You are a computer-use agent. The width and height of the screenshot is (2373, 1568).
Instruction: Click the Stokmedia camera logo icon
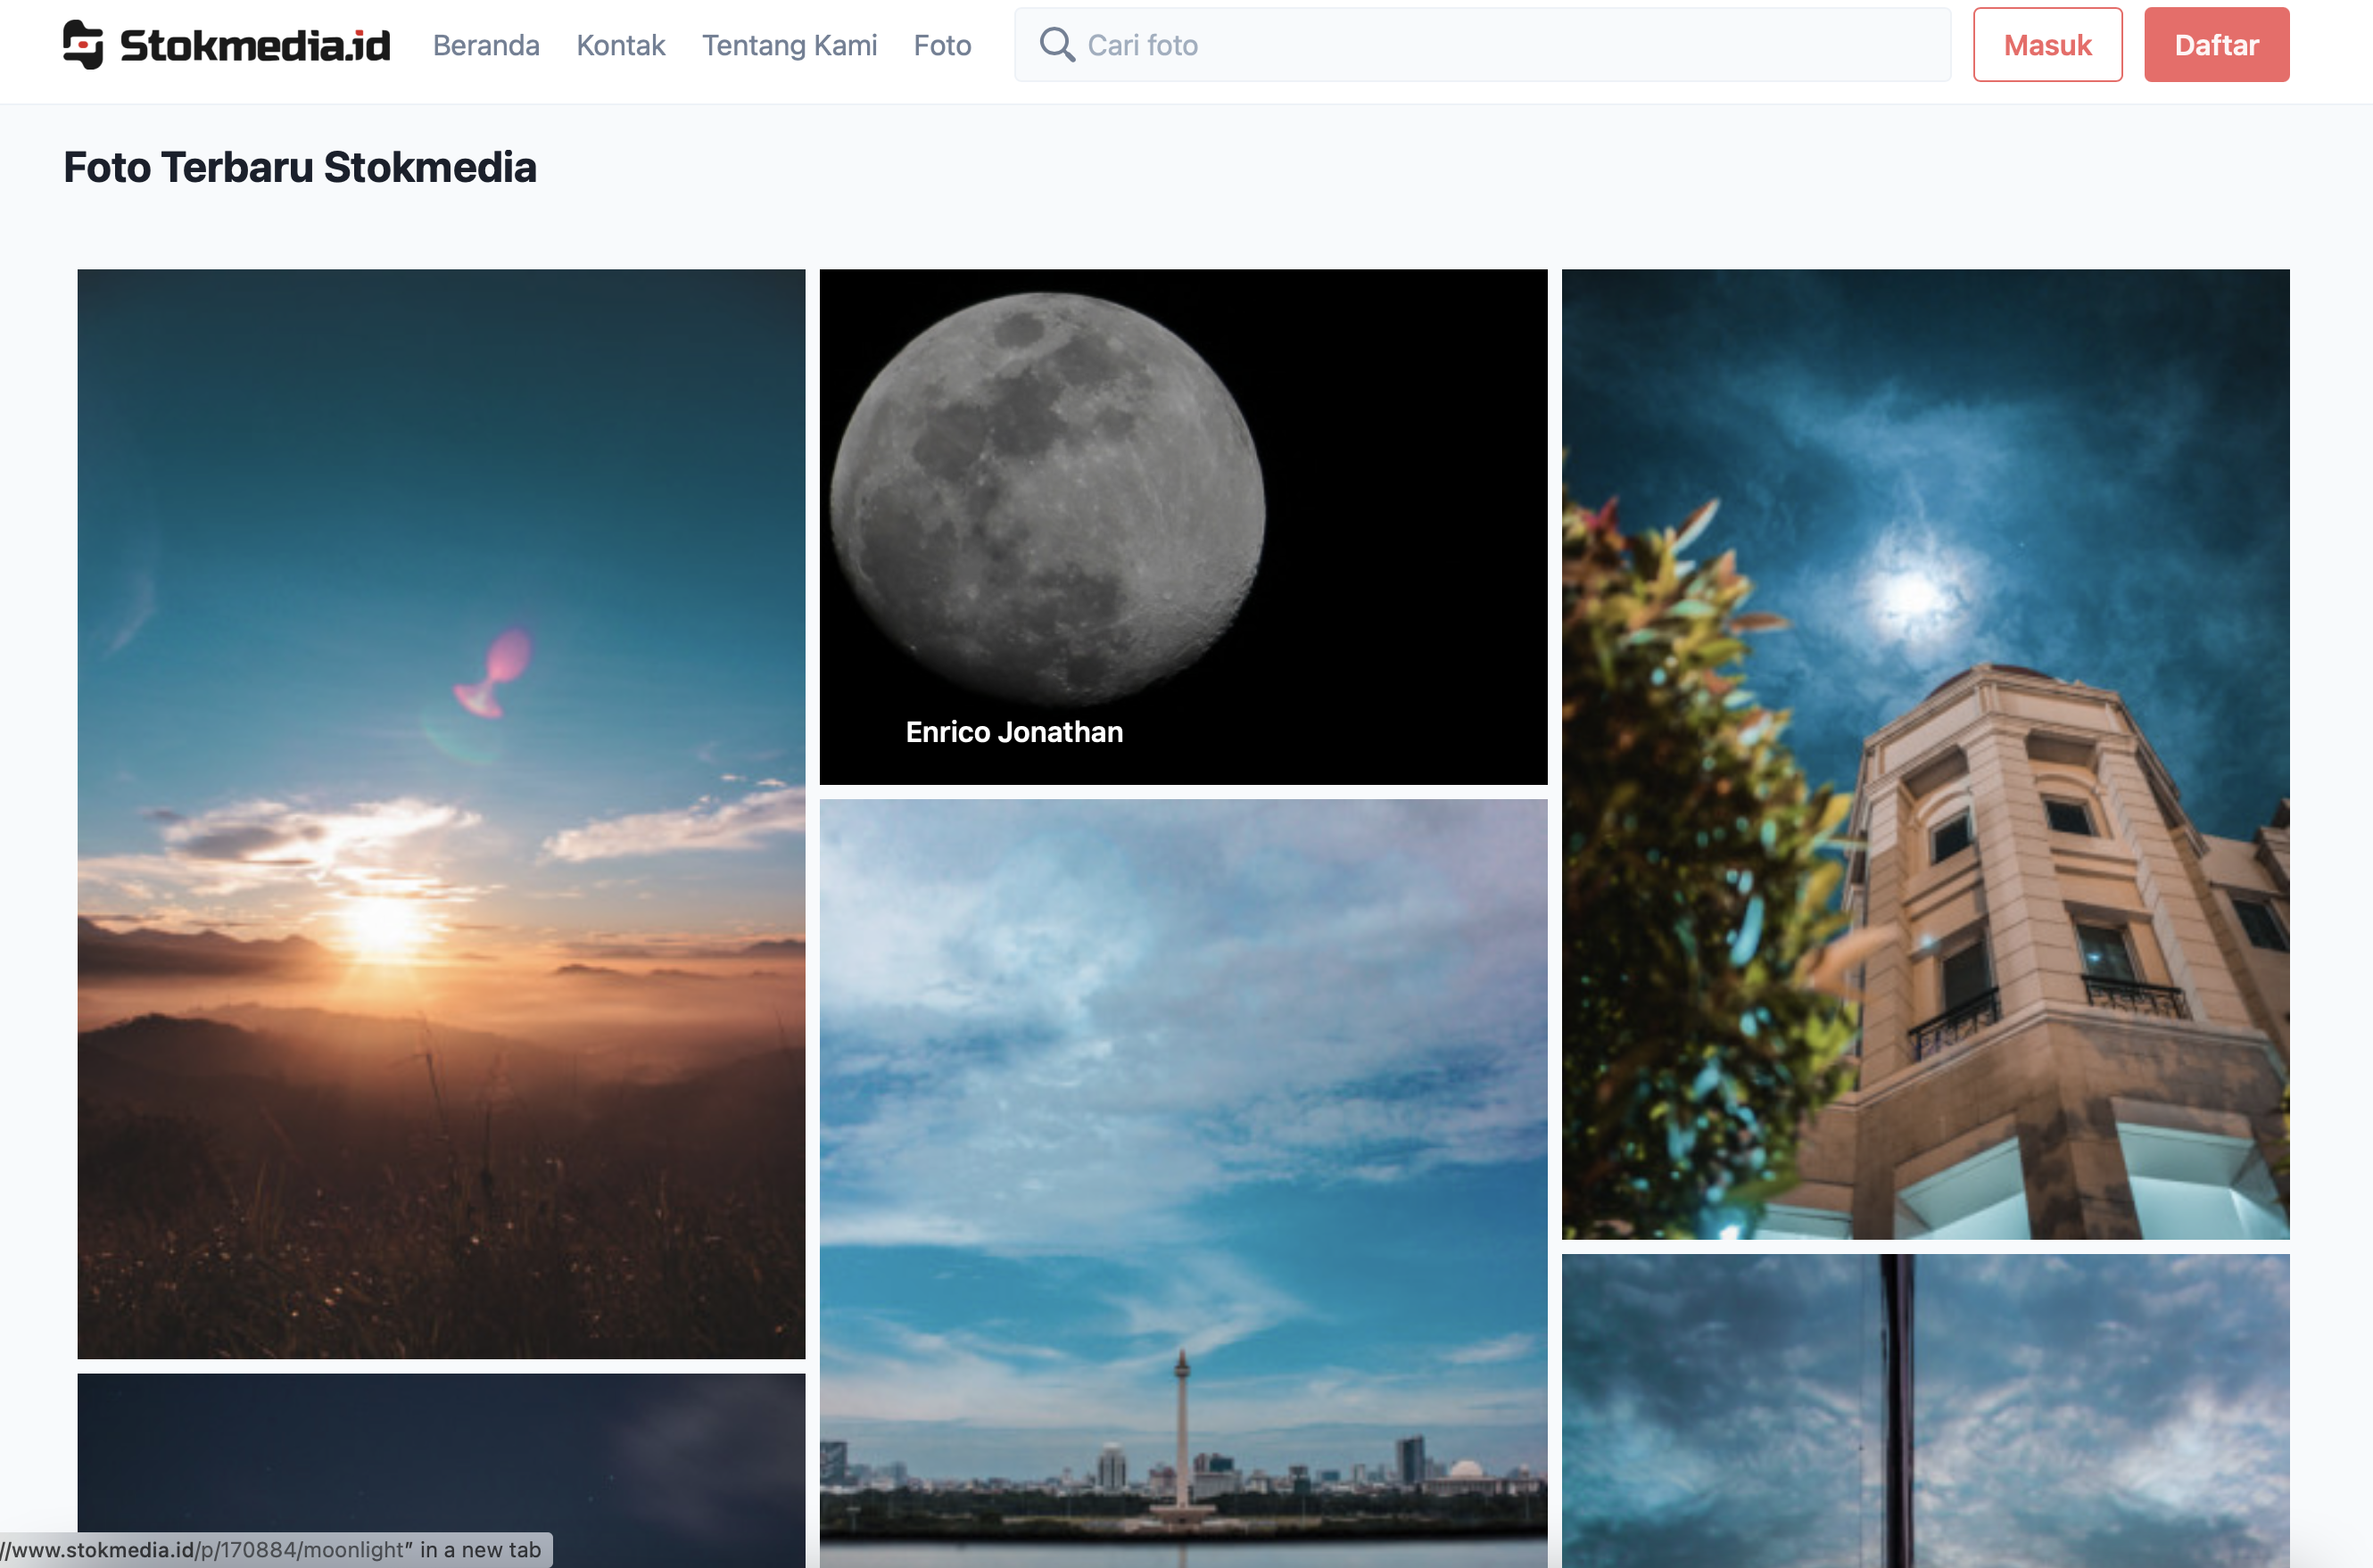point(83,45)
